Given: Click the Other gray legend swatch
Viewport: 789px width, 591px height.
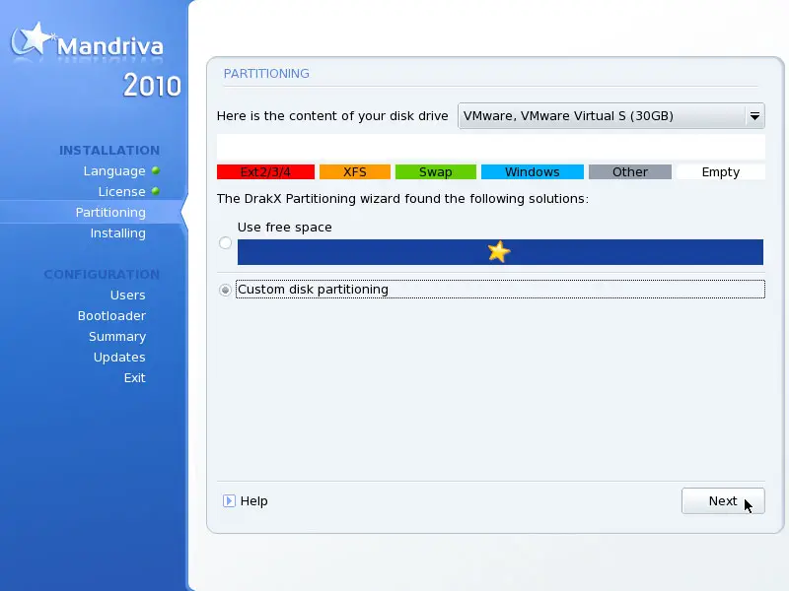Looking at the screenshot, I should [x=630, y=171].
